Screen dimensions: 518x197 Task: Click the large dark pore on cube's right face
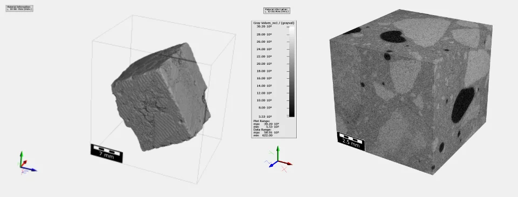point(462,105)
